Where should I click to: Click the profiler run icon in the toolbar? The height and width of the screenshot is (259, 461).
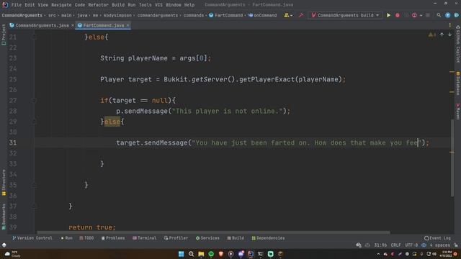tap(414, 15)
